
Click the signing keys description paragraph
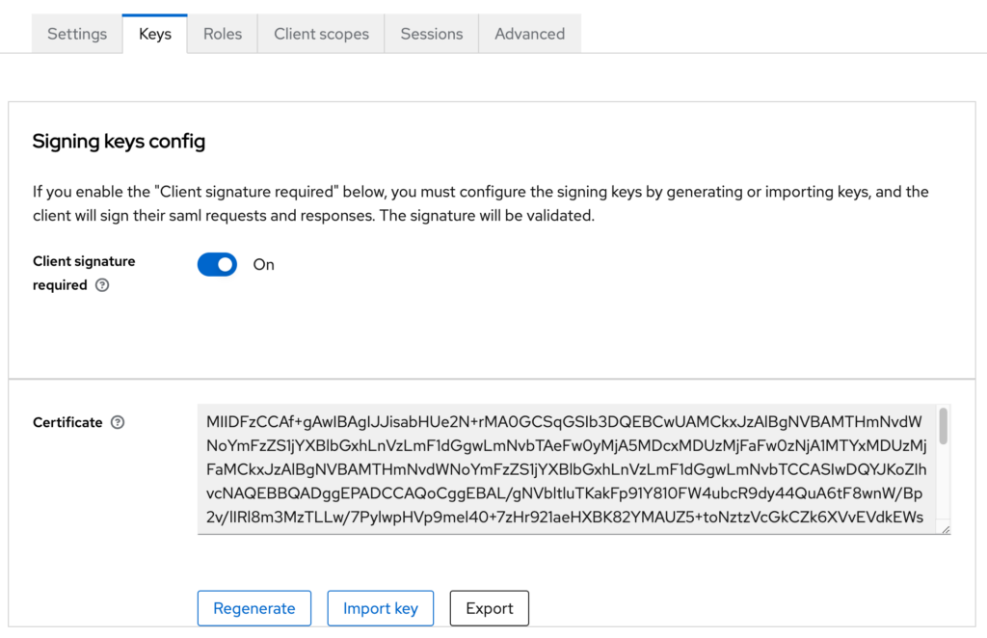(481, 203)
